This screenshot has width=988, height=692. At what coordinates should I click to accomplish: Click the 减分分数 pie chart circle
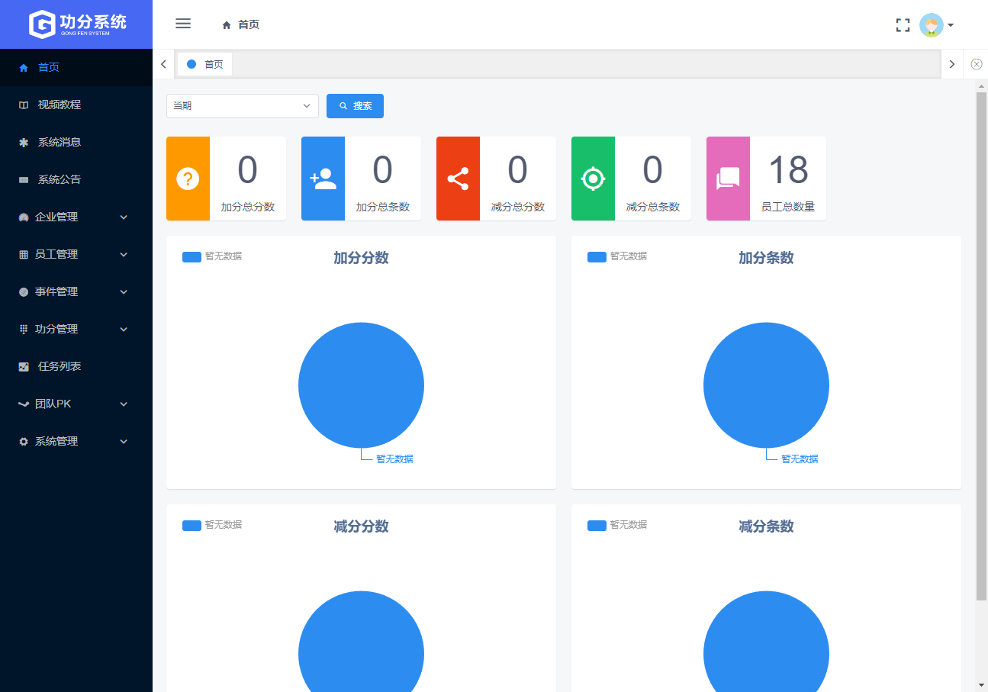[361, 642]
